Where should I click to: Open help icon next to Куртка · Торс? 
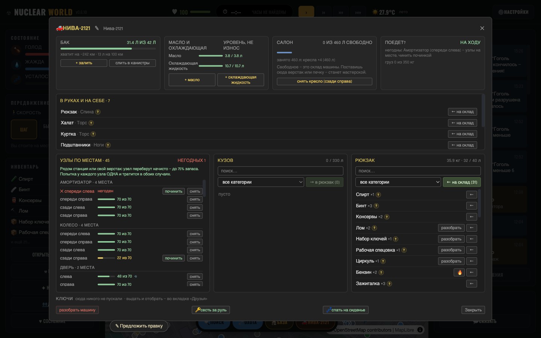click(93, 134)
